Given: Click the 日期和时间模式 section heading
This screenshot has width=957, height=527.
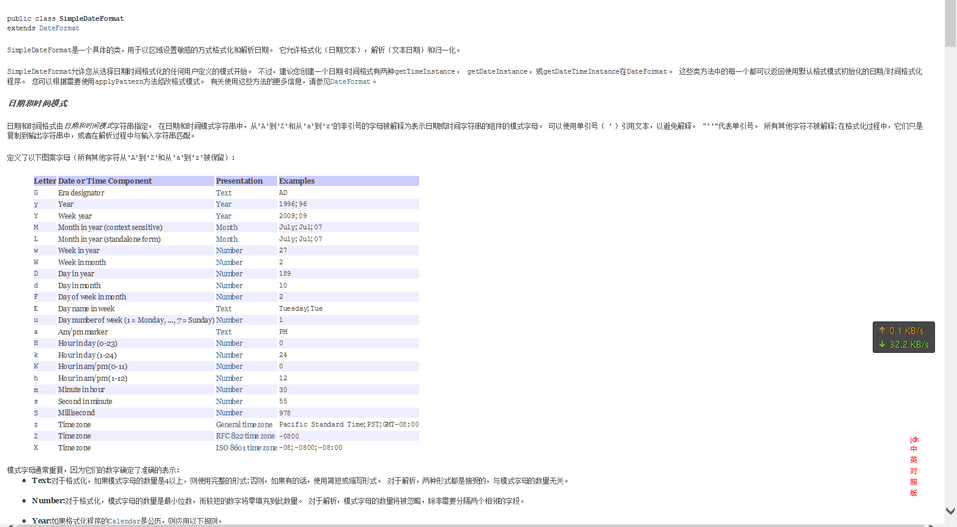Looking at the screenshot, I should point(37,103).
